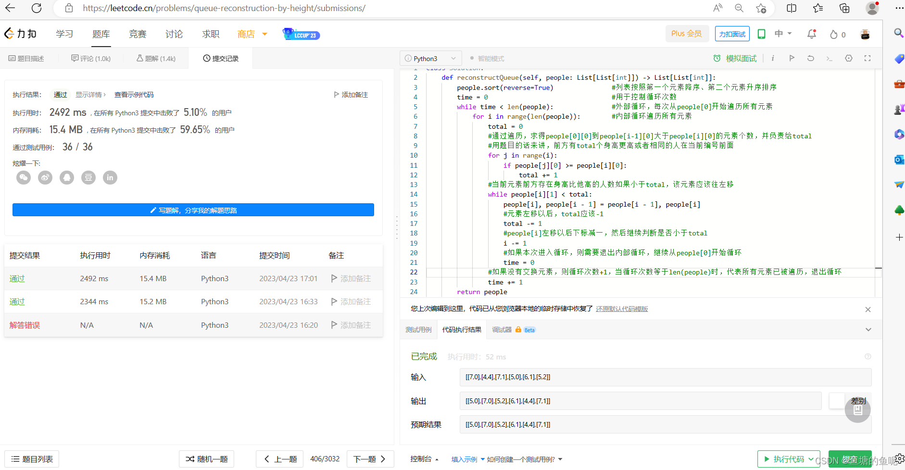Share result to QQ
The width and height of the screenshot is (905, 470).
pyautogui.click(x=67, y=178)
